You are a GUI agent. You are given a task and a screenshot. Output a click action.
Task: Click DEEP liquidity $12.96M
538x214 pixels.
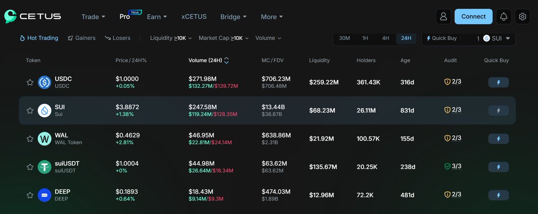click(x=321, y=195)
